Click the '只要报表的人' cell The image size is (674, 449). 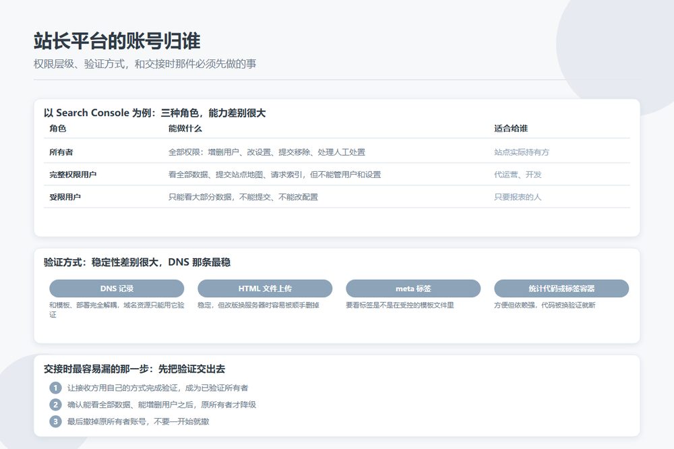pyautogui.click(x=518, y=197)
